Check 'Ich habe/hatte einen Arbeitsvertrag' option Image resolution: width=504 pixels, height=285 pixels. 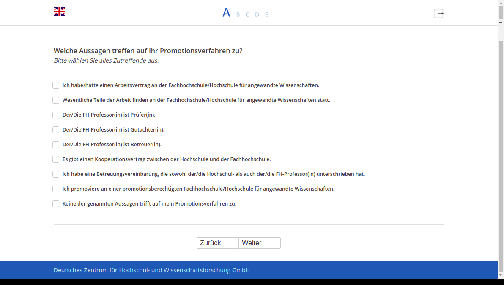pyautogui.click(x=56, y=85)
